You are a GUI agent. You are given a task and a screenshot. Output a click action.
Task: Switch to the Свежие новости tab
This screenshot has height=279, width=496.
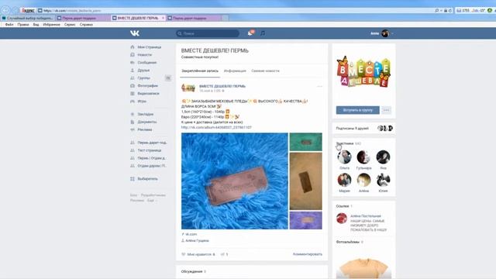coord(265,71)
